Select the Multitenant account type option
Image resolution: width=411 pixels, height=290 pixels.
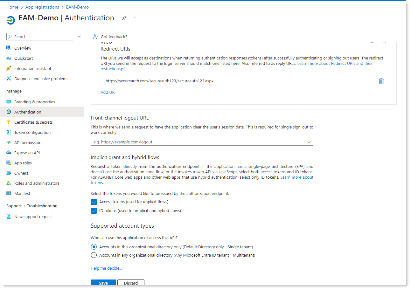94,255
